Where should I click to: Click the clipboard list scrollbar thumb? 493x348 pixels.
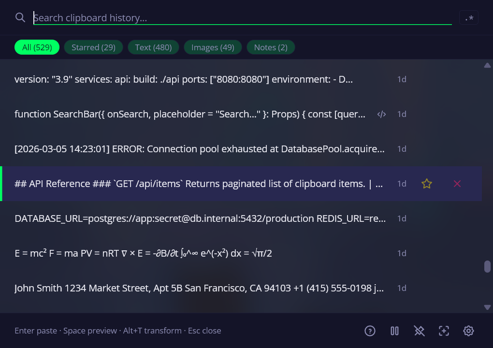point(487,267)
